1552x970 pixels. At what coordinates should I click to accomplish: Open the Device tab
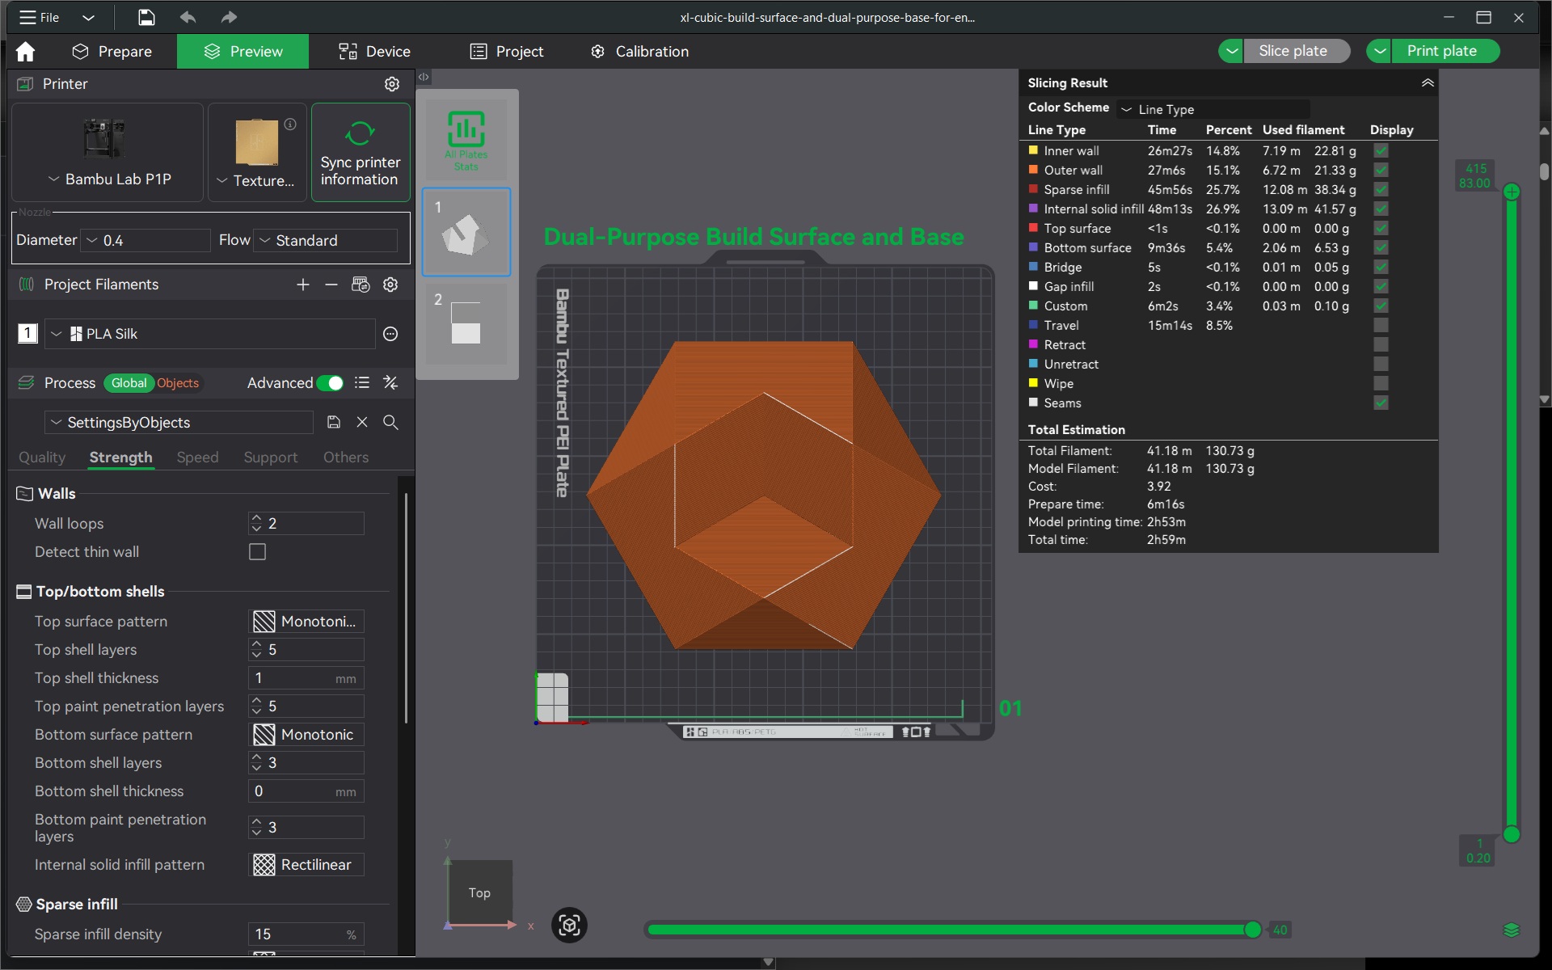(x=374, y=52)
